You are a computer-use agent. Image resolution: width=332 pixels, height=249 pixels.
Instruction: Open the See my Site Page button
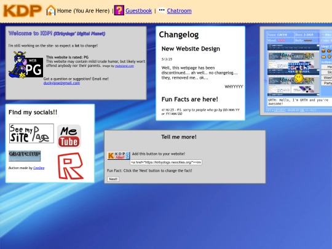(31, 133)
